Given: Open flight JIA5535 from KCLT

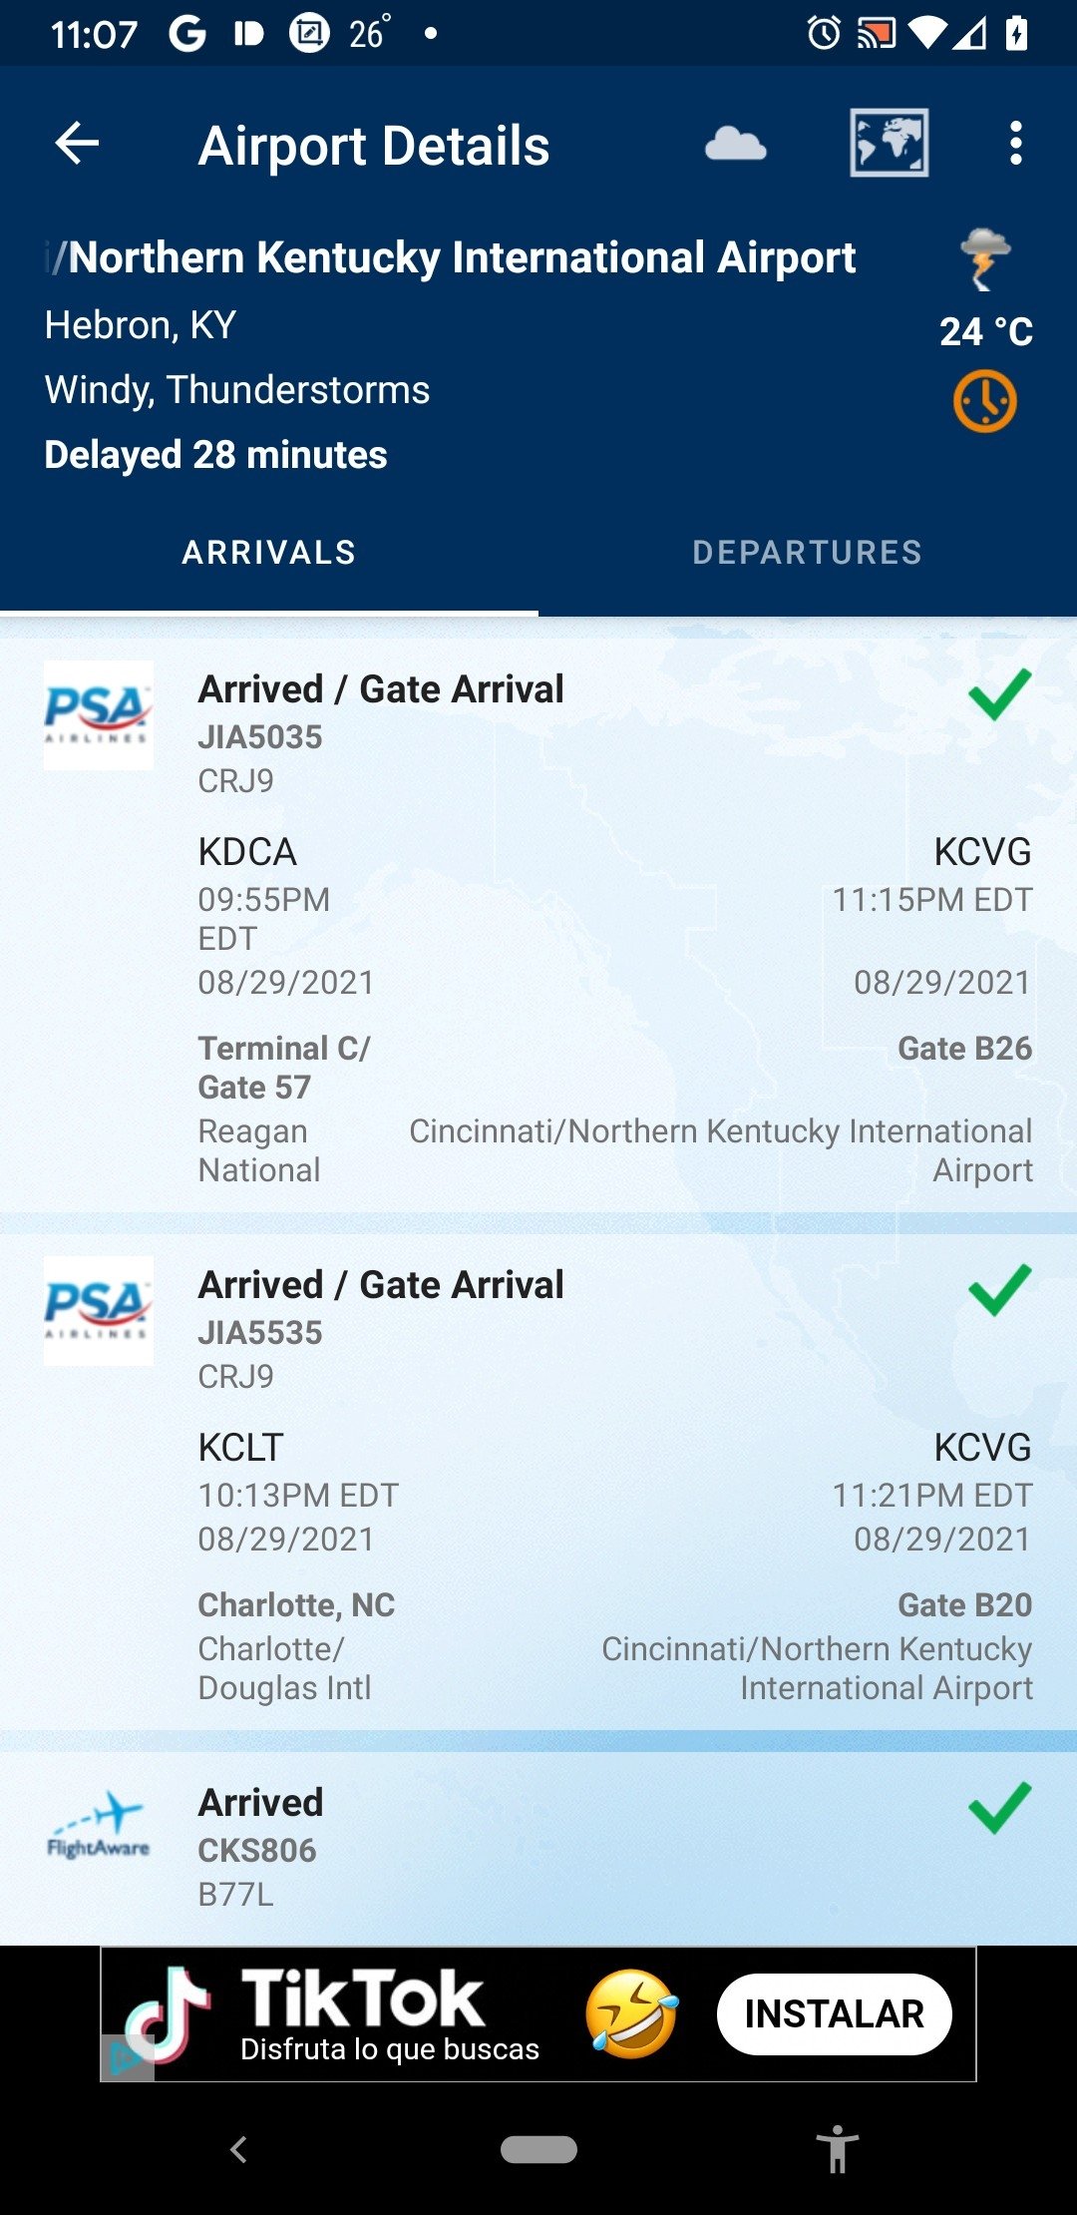Looking at the screenshot, I should pyautogui.click(x=538, y=1483).
